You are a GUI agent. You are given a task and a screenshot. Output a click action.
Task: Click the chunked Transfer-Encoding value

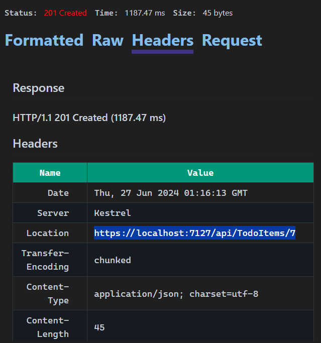click(113, 260)
